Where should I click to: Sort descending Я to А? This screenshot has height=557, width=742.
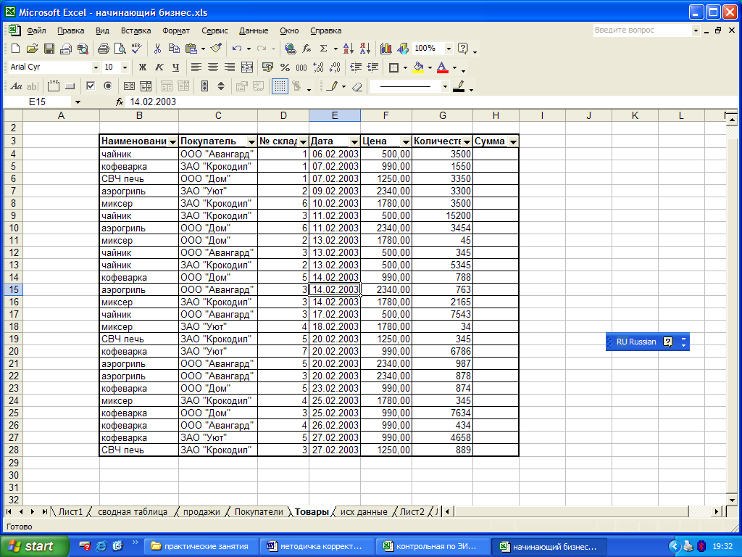click(x=365, y=49)
